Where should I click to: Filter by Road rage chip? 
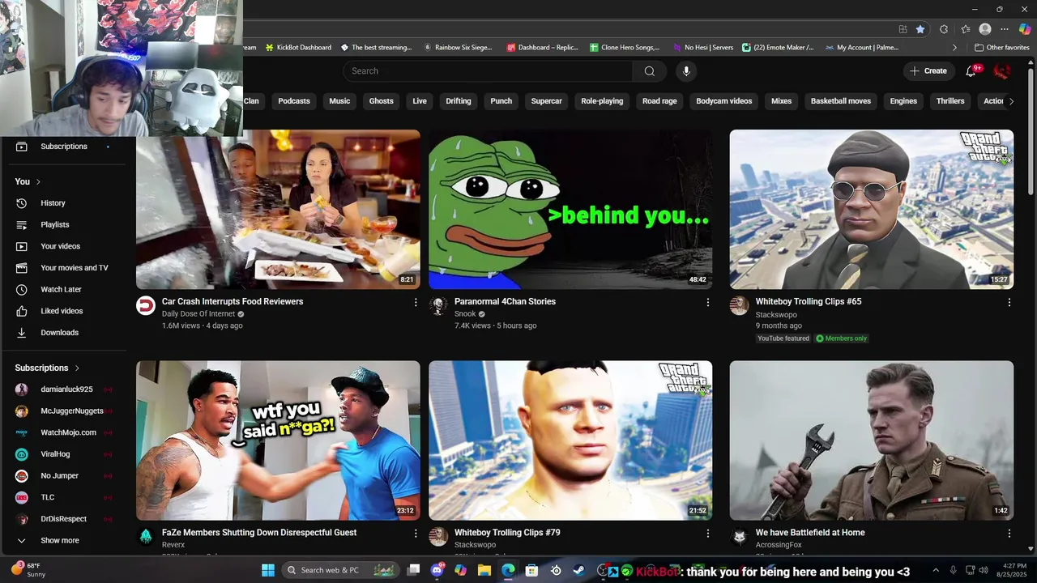coord(659,101)
